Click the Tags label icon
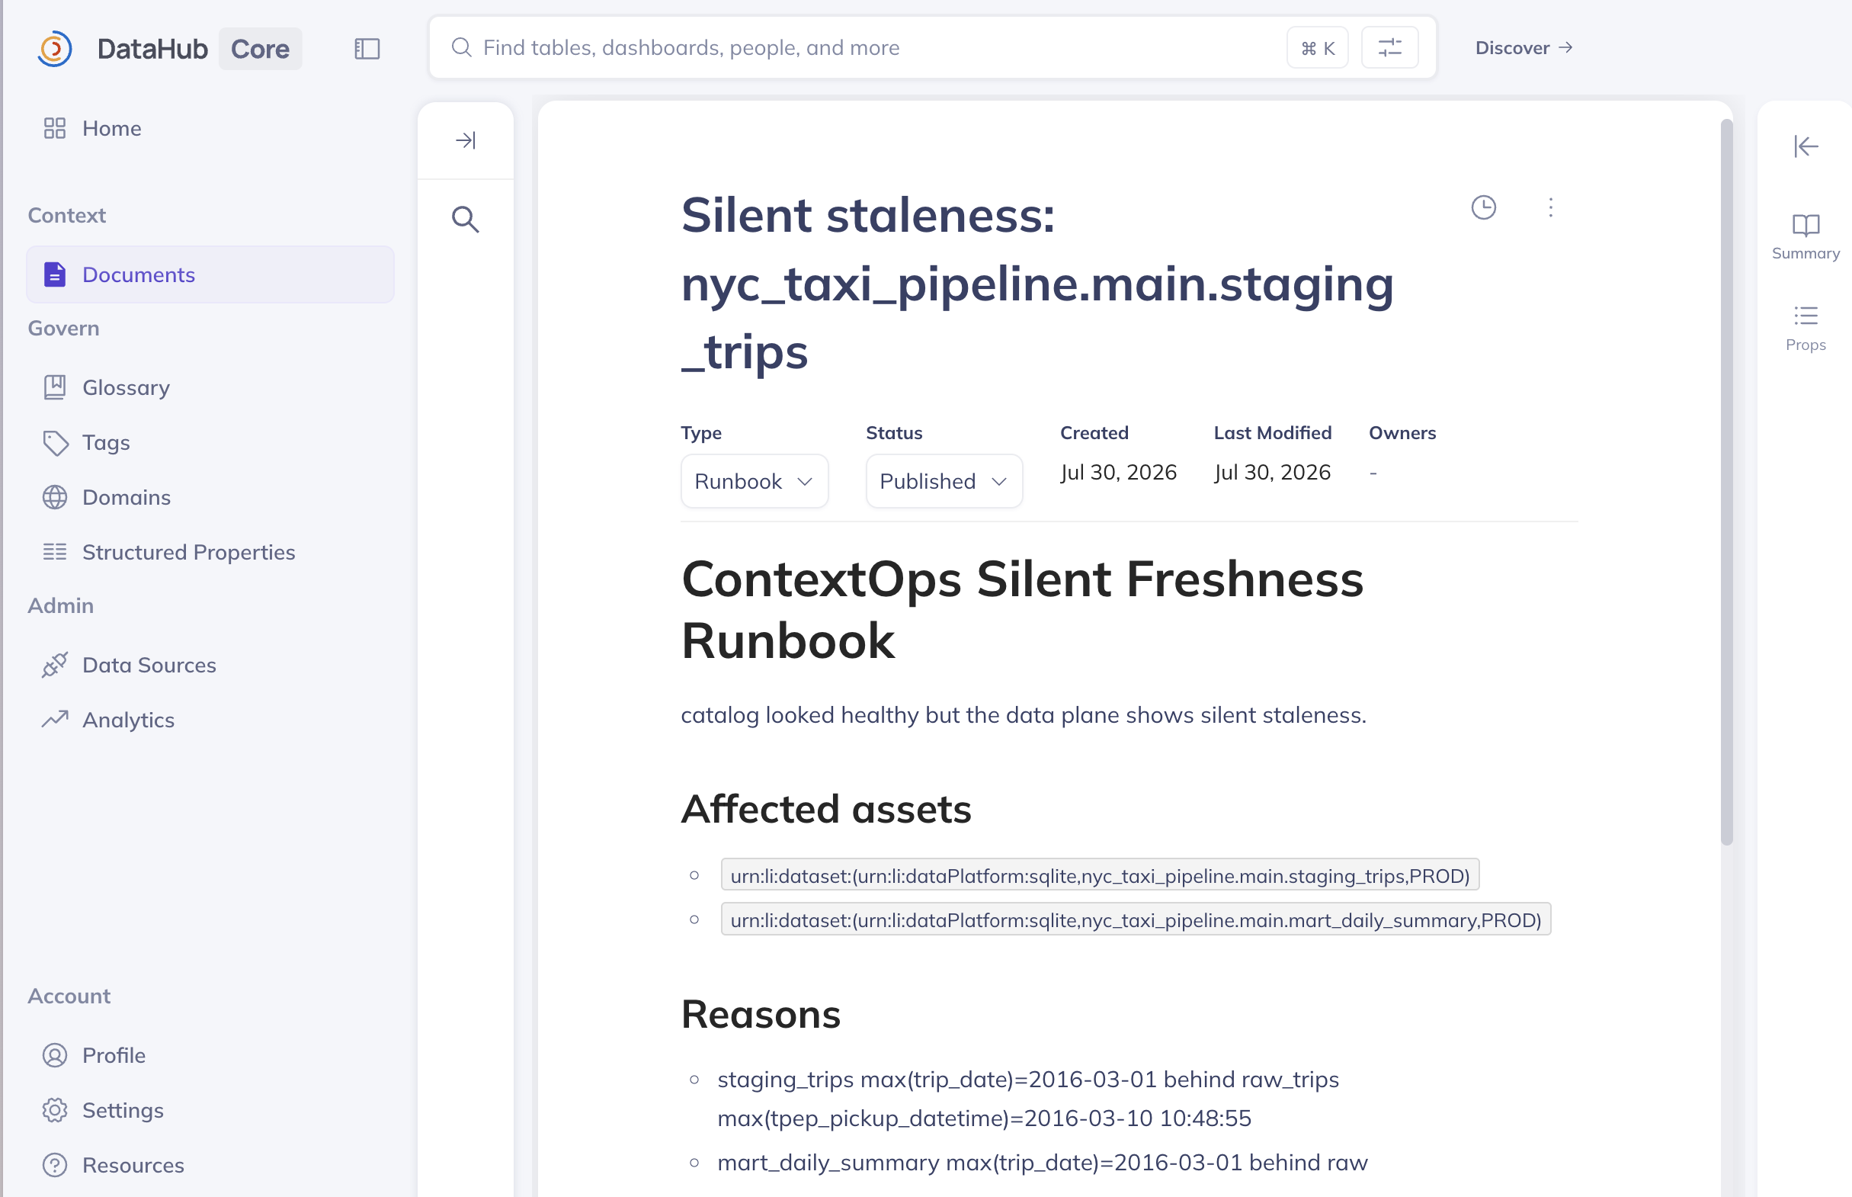 click(54, 443)
